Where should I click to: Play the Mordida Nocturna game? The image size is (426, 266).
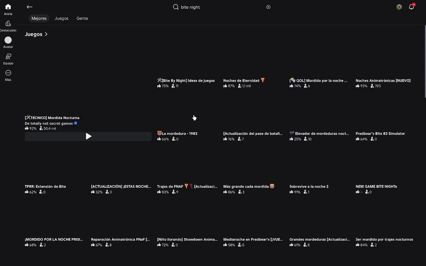(88, 136)
